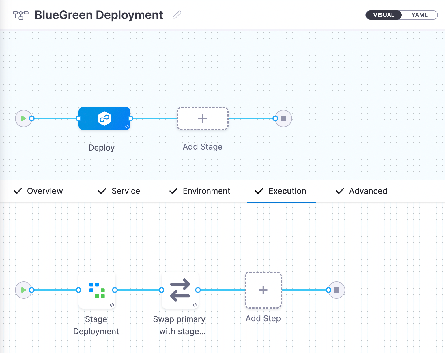Click the pipeline icon beside the BlueGreen Deployment title
The width and height of the screenshot is (445, 353).
[21, 15]
